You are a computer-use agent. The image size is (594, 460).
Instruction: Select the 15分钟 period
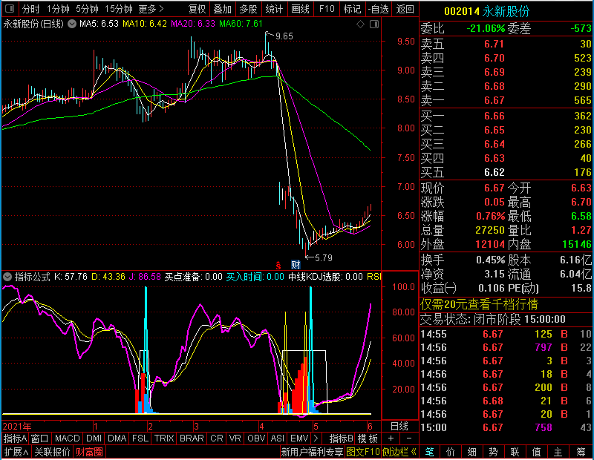(x=118, y=9)
